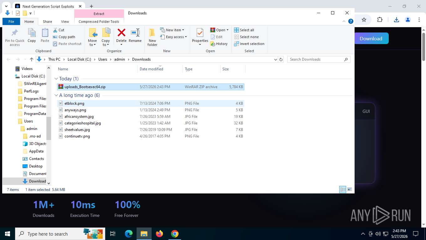The height and width of the screenshot is (240, 426).
Task: Click the Explorer Help question icon
Action: (351, 21)
